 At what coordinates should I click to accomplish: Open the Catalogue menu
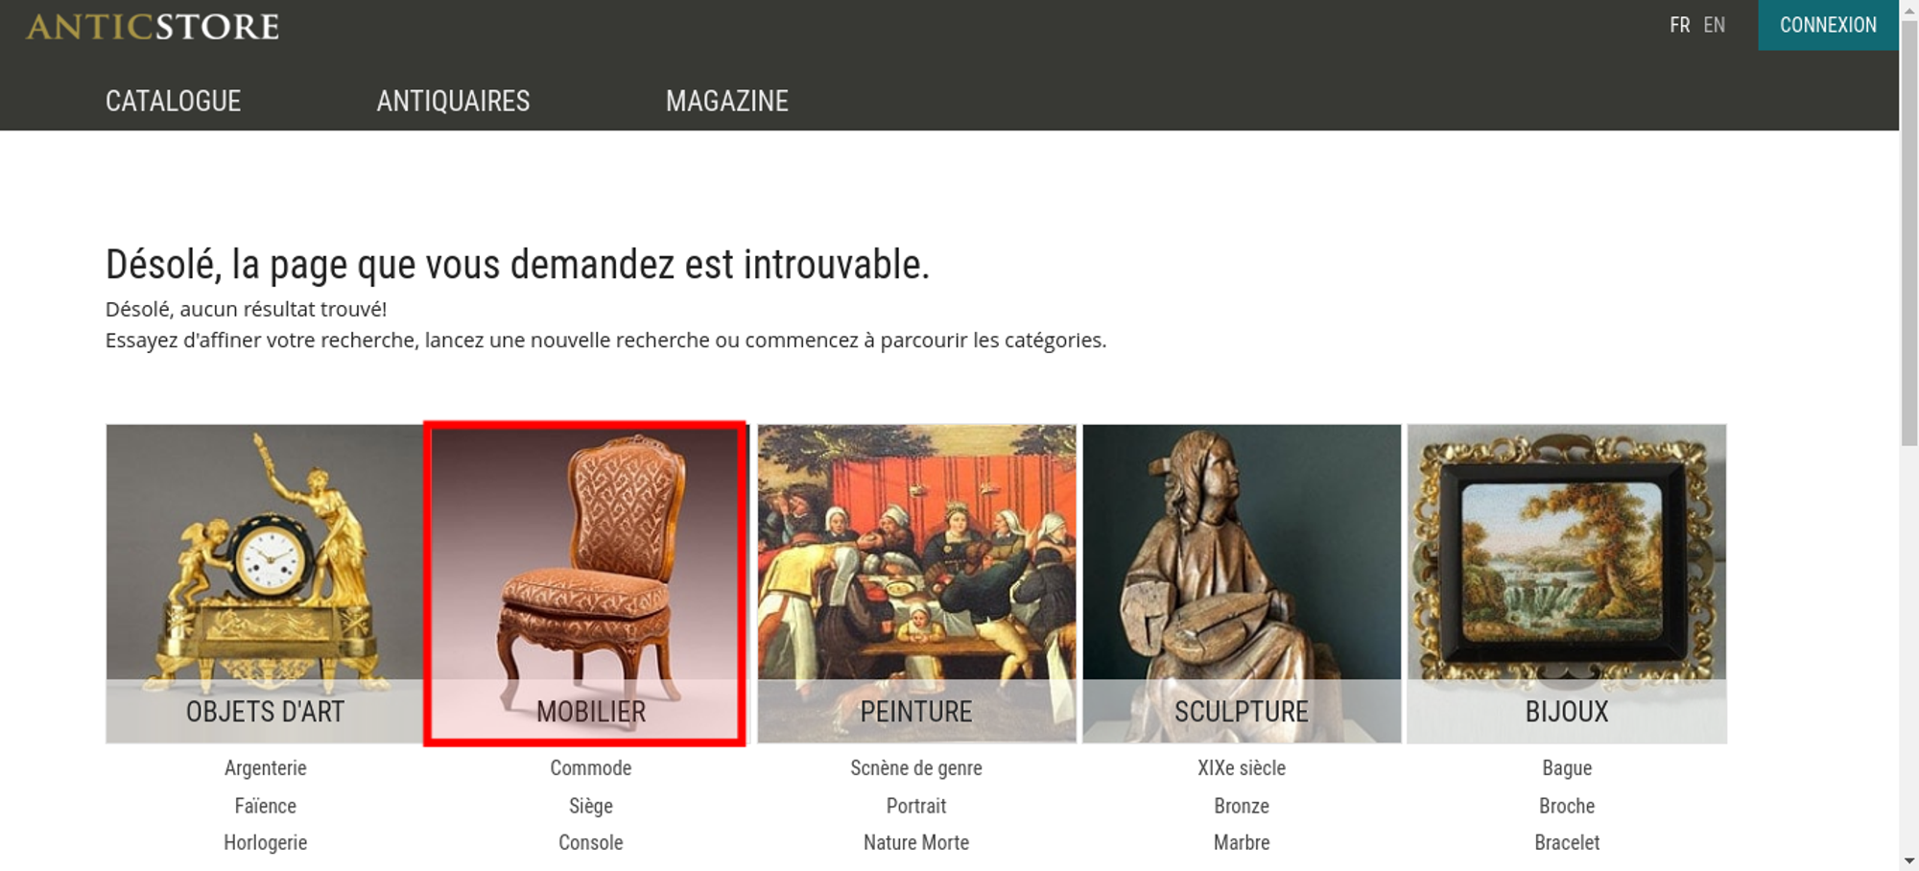click(x=173, y=101)
